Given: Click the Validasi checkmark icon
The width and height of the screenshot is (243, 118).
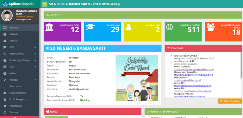Looking at the screenshot, I should tap(5, 80).
